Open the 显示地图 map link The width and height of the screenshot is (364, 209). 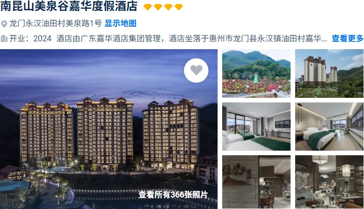120,23
